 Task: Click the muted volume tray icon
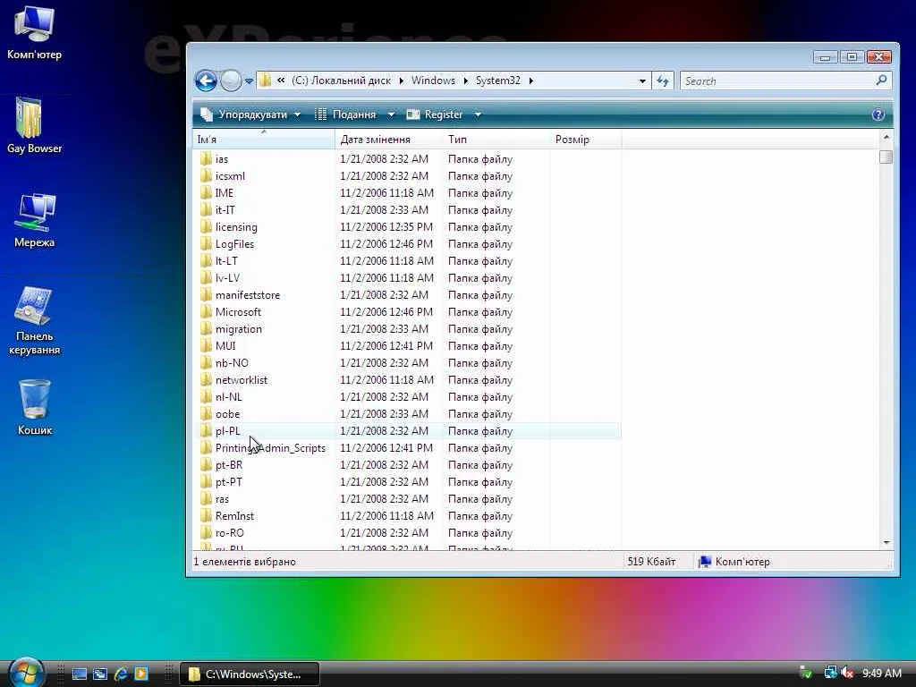pos(848,673)
